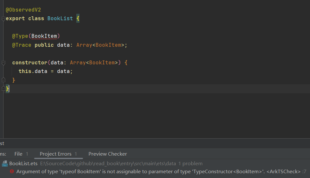Click the fold end marker beside constructor's closing brace
Viewport: 310px width, 178px height.
(3, 80)
